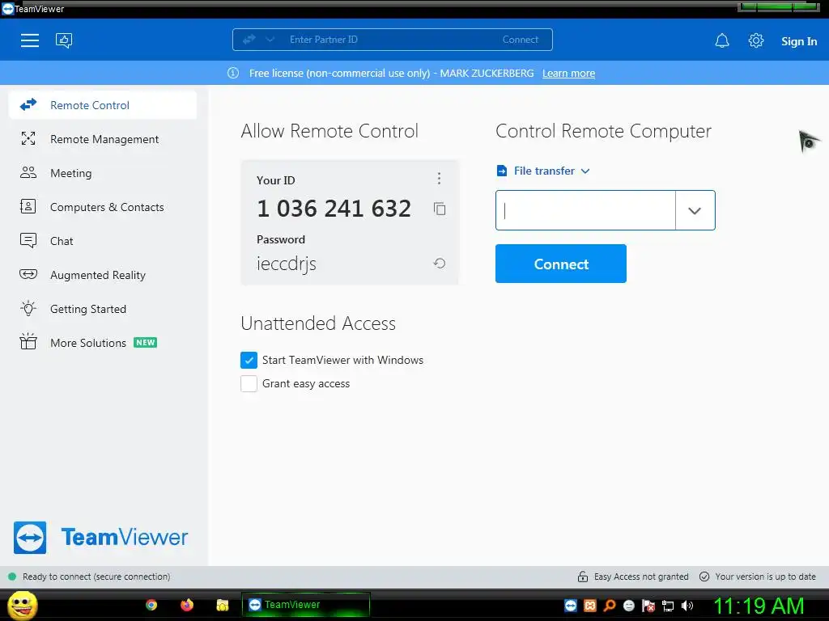Open the partner ID history dropdown arrow
This screenshot has height=621, width=829.
click(695, 210)
